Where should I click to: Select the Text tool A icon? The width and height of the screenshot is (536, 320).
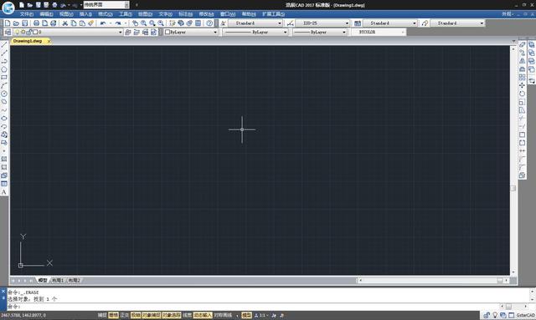(4, 192)
